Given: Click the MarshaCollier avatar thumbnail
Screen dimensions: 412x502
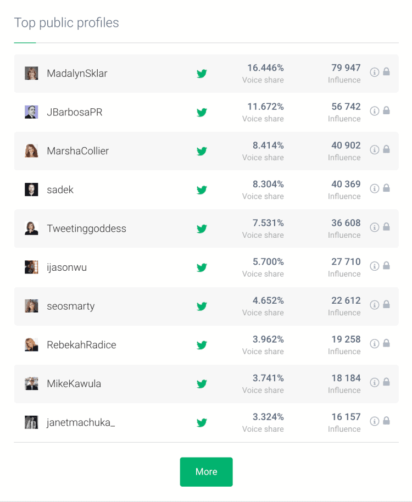Looking at the screenshot, I should click(x=31, y=151).
